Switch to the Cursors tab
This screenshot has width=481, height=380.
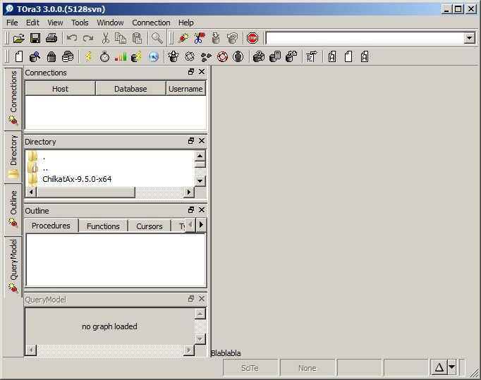pos(150,226)
